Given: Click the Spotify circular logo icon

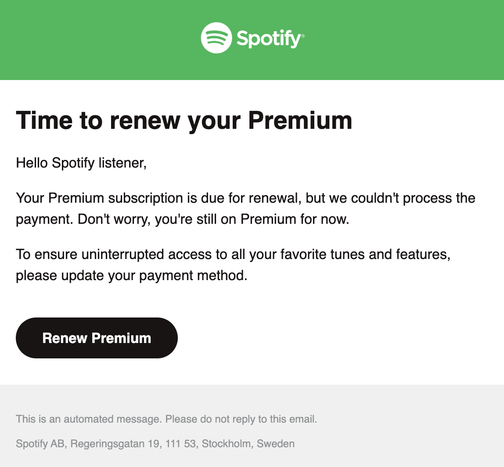Looking at the screenshot, I should [x=216, y=38].
